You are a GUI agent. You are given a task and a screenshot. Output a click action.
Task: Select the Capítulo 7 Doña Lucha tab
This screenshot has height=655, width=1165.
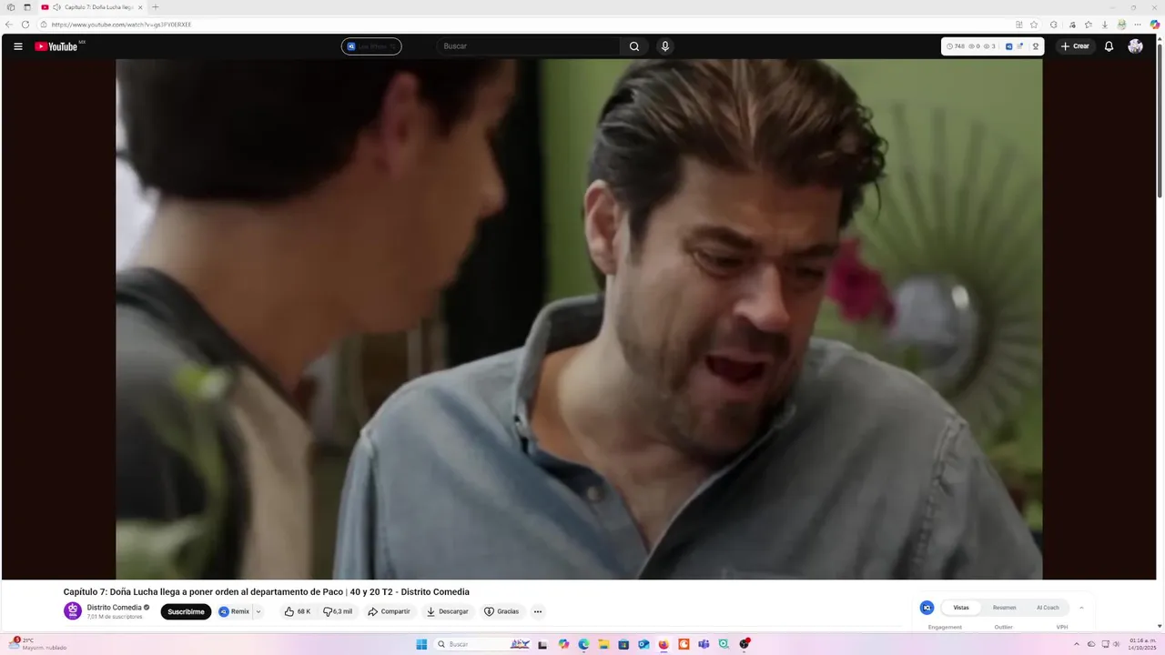click(x=91, y=7)
